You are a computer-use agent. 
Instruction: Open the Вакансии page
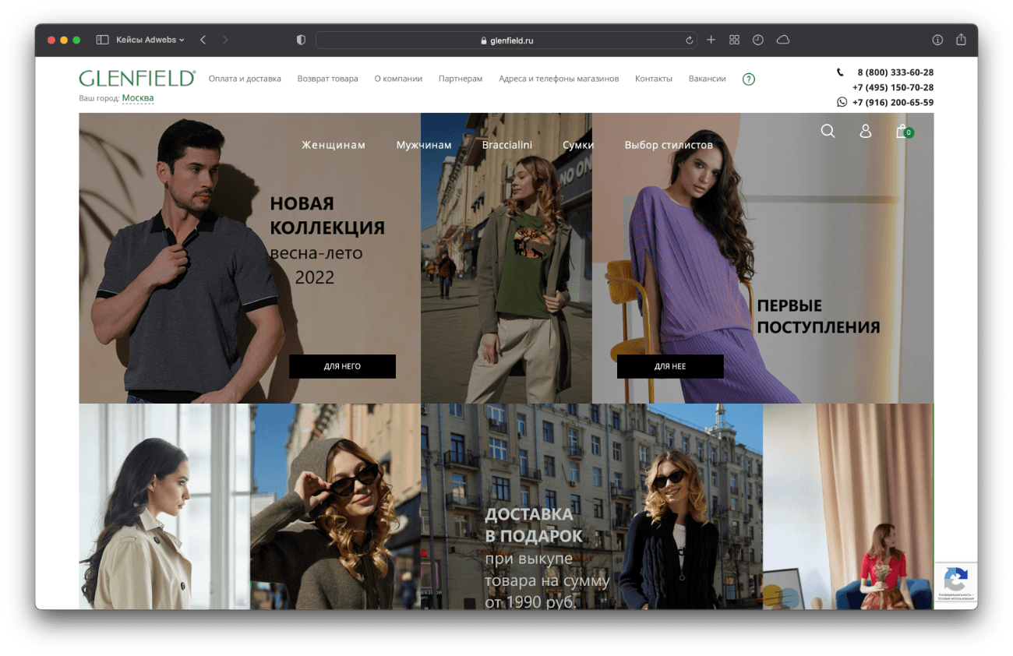pos(707,79)
